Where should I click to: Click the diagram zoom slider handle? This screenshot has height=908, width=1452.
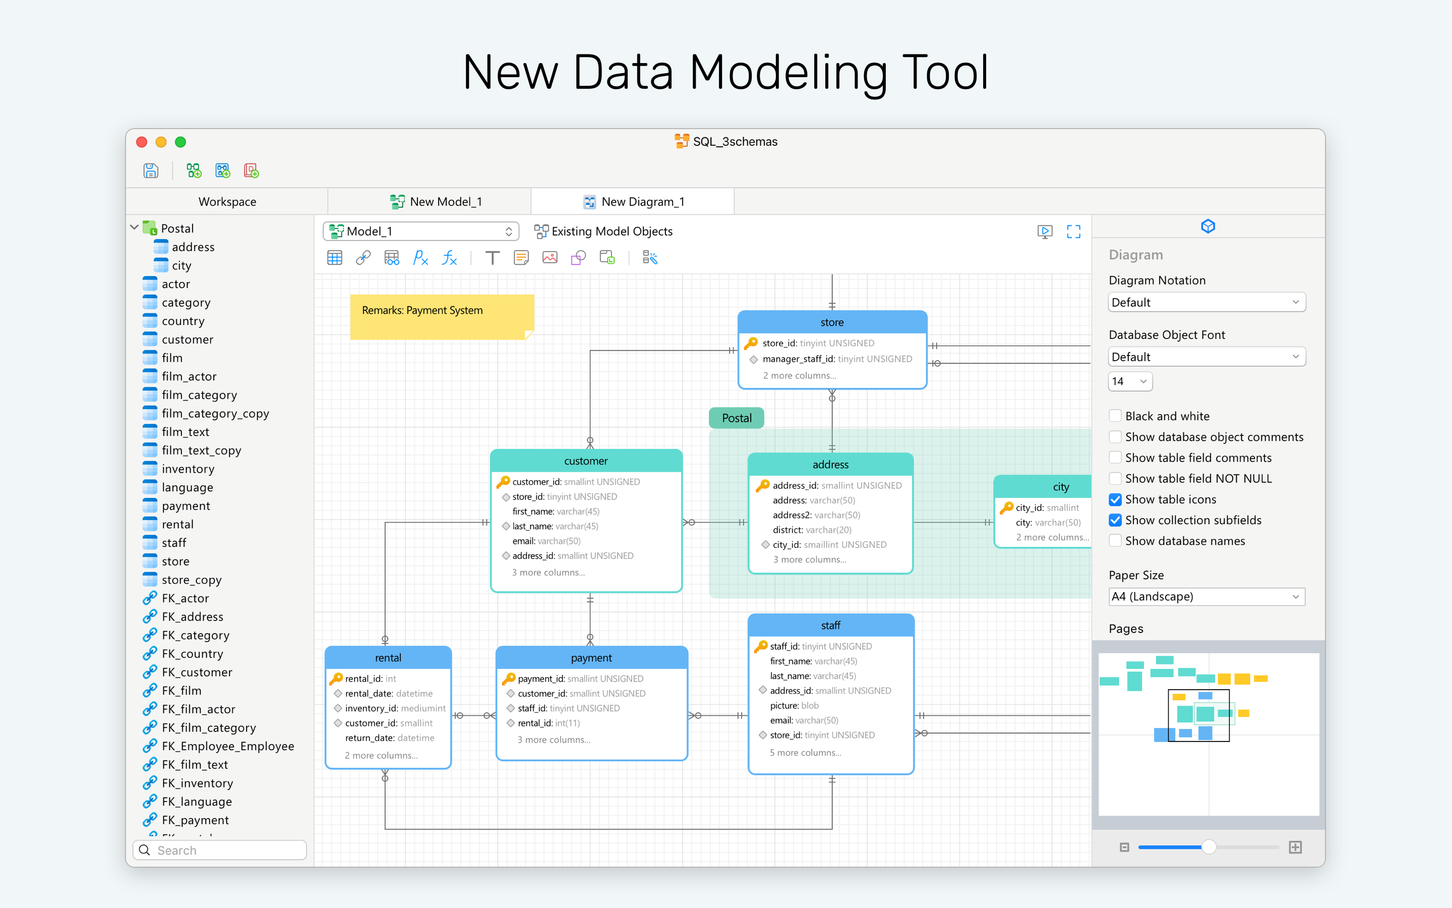pos(1208,847)
